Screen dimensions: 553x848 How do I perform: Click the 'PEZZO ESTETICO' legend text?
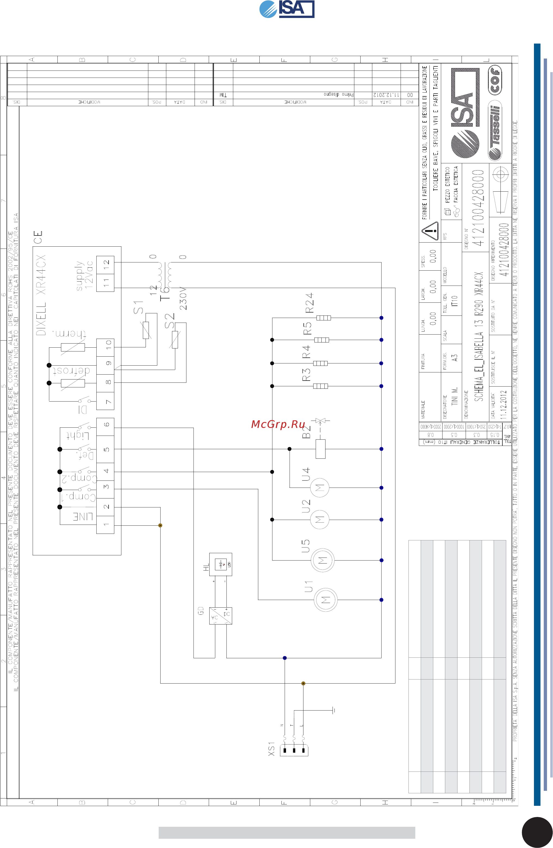[447, 185]
